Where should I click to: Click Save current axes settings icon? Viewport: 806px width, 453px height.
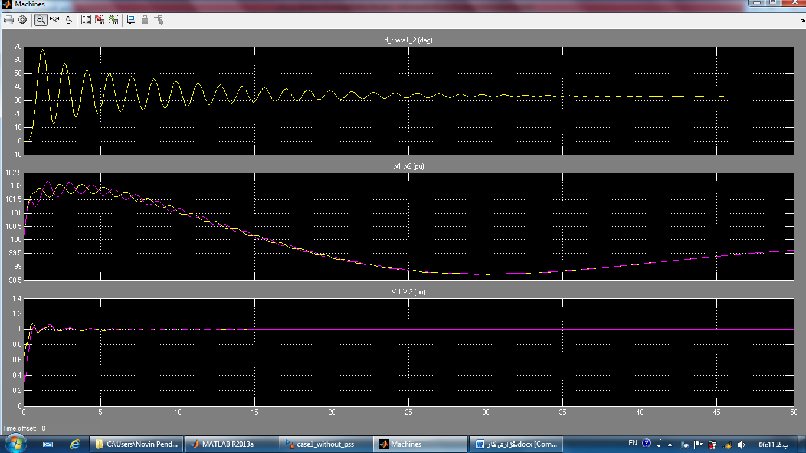tap(100, 19)
